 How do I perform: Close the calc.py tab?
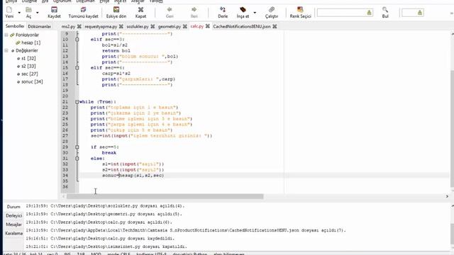click(x=208, y=26)
